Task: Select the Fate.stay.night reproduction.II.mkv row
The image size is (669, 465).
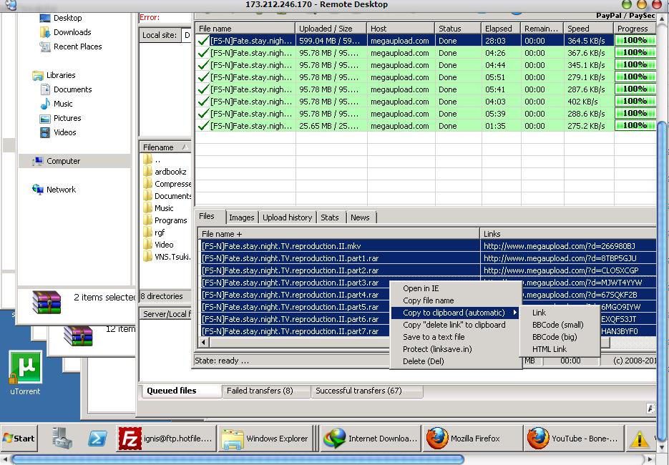Action: [428, 246]
